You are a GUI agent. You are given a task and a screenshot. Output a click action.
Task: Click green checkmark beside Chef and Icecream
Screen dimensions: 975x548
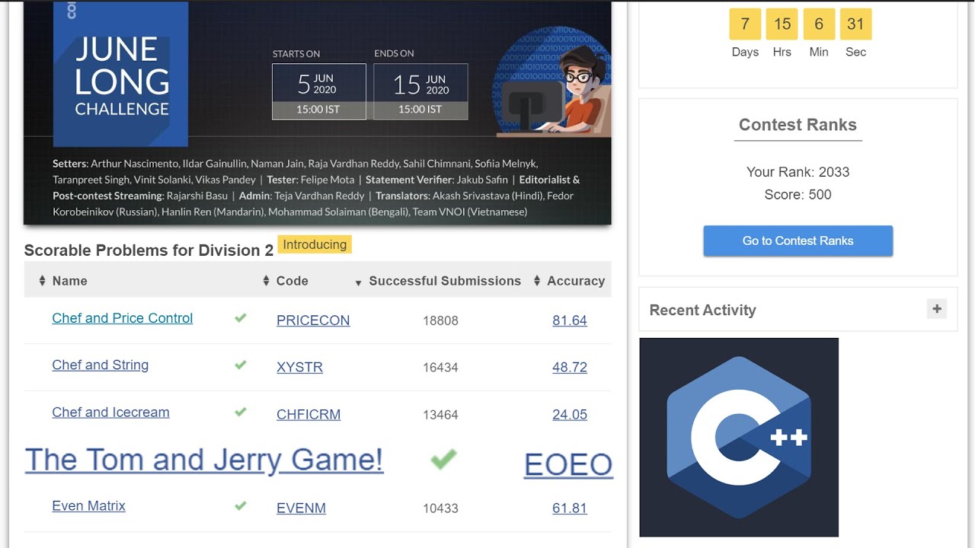pyautogui.click(x=241, y=413)
